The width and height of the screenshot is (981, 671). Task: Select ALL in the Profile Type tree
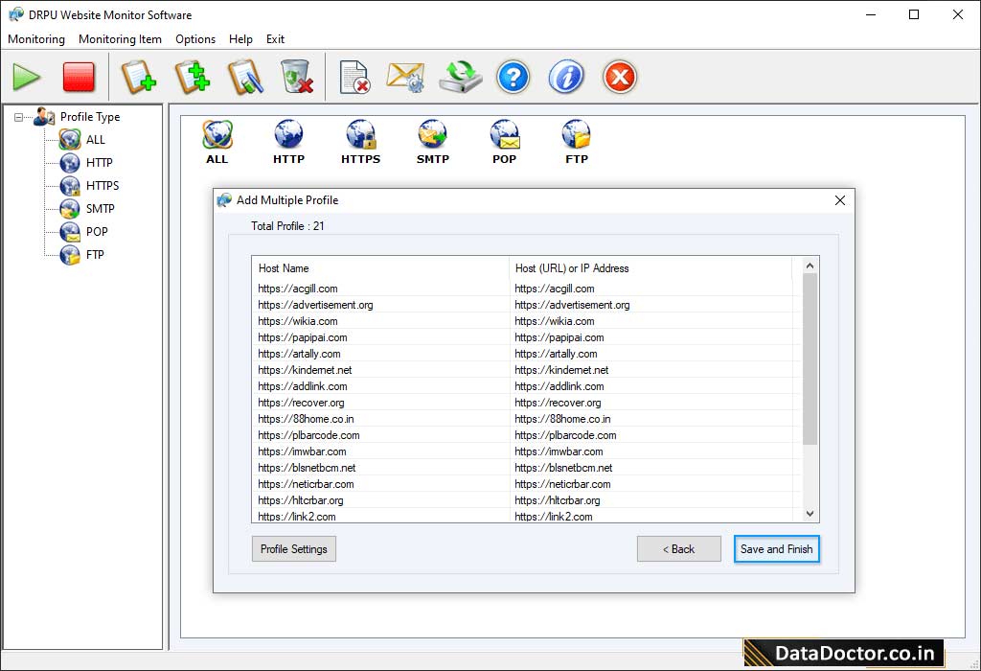point(95,140)
